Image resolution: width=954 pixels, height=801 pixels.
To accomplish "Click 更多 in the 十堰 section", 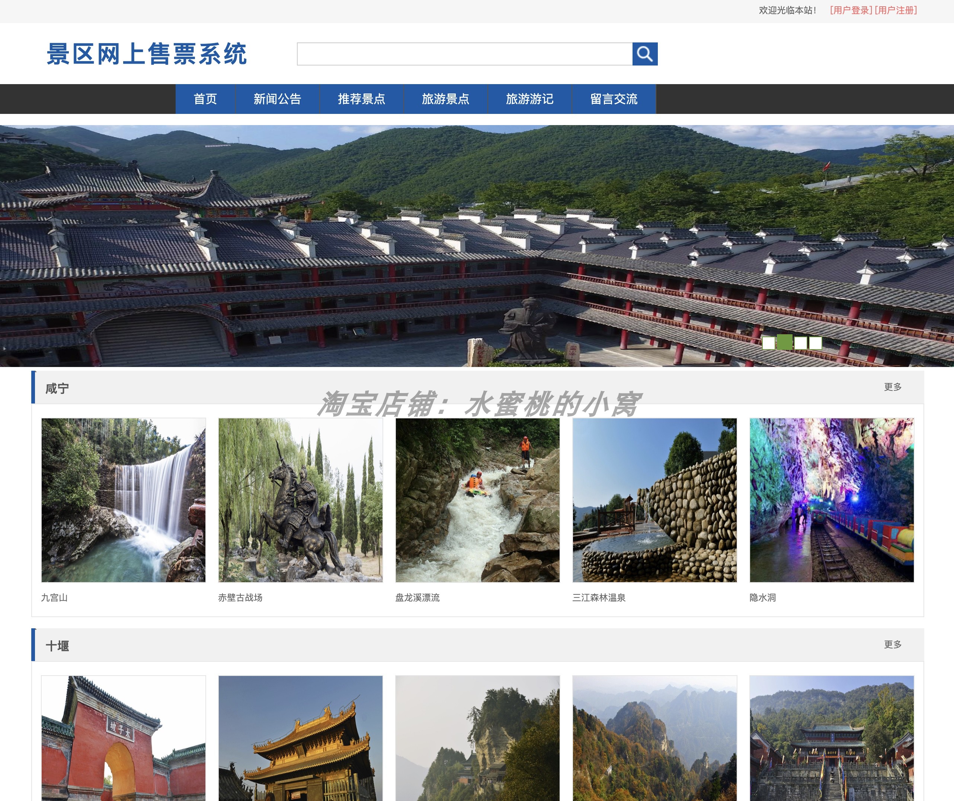I will tap(893, 644).
